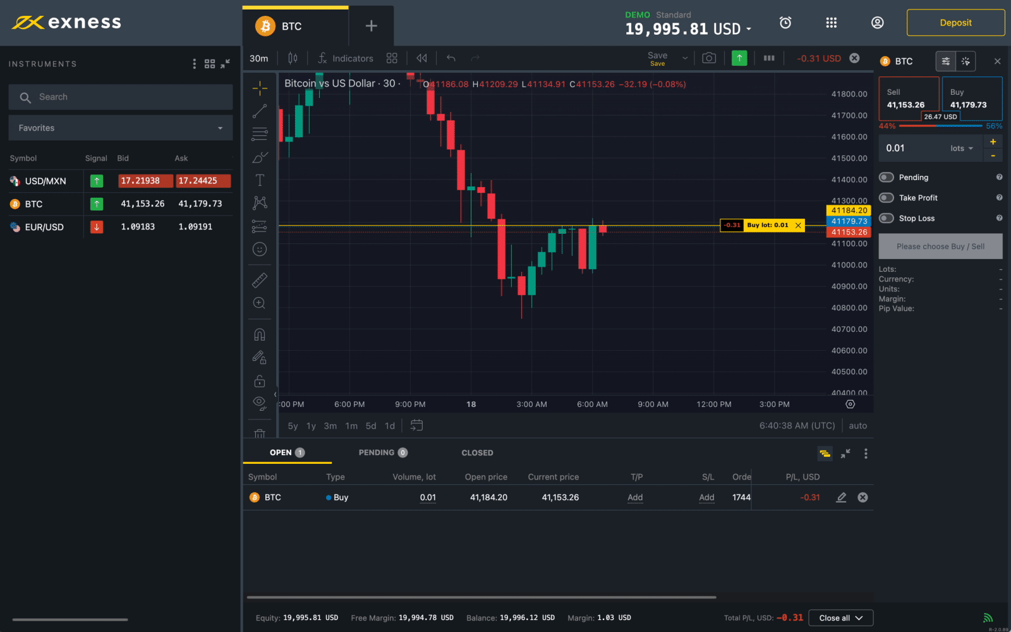Open instruments panel three-dot menu

[x=195, y=64]
